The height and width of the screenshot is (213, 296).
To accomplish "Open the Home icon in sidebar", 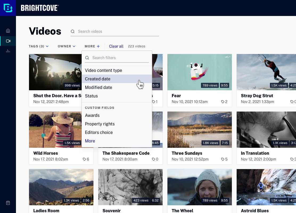I will click(x=8, y=31).
